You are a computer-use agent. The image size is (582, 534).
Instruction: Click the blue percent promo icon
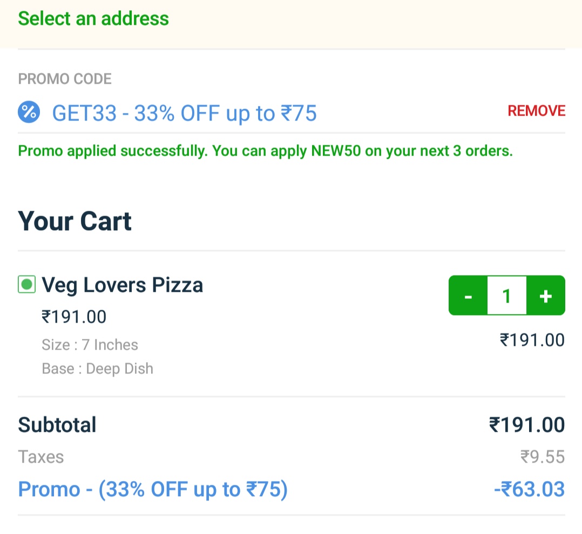point(29,112)
